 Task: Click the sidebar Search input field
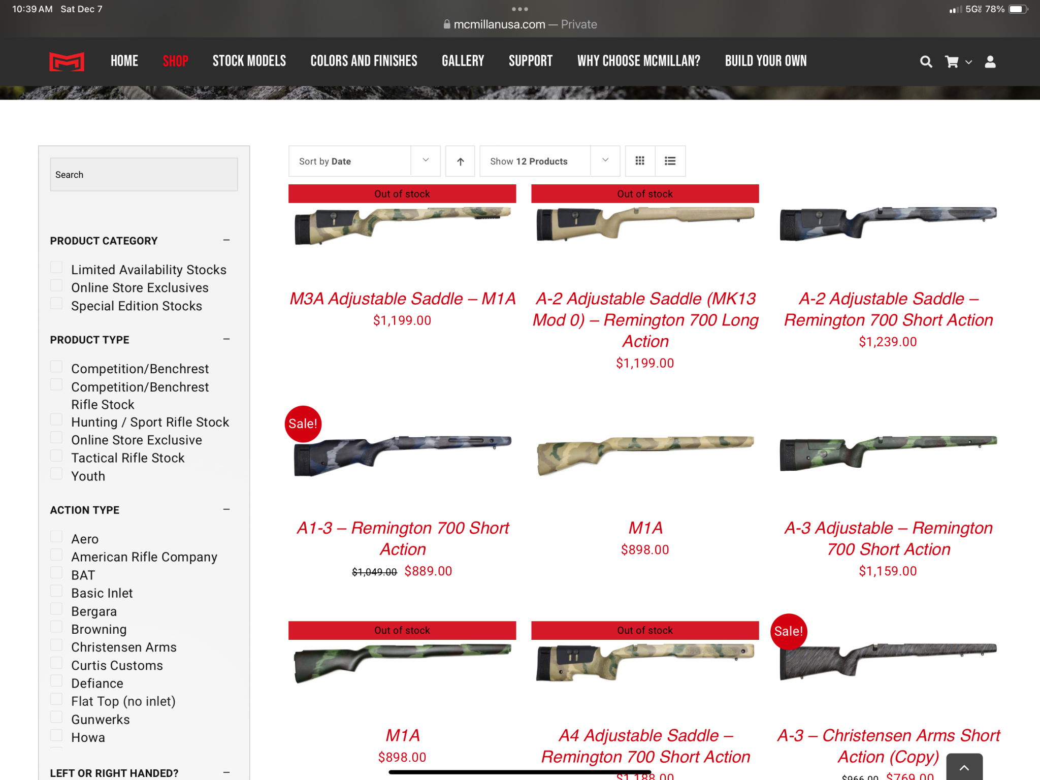pyautogui.click(x=144, y=175)
